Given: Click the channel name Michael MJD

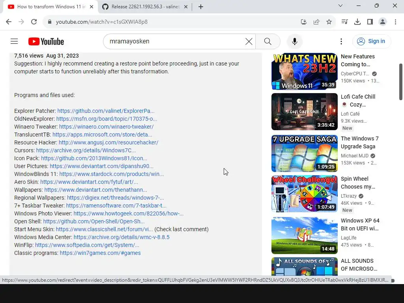Looking at the screenshot, I should pyautogui.click(x=355, y=156).
